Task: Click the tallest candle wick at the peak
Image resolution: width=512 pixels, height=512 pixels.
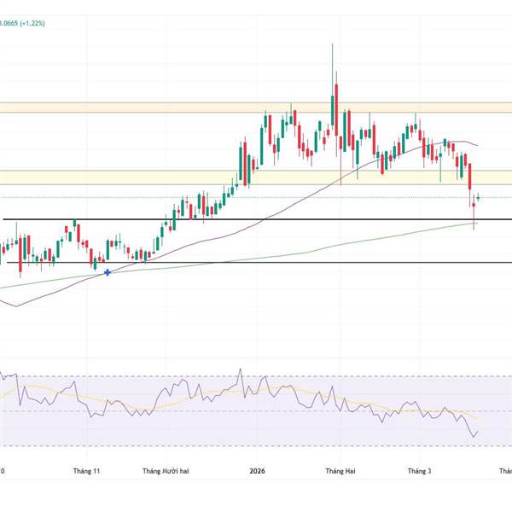Action: (332, 60)
